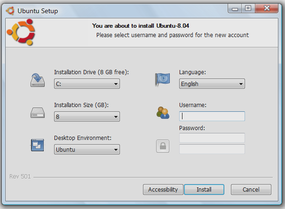Start installation with the Install button
This screenshot has width=285, height=209.
(x=204, y=190)
